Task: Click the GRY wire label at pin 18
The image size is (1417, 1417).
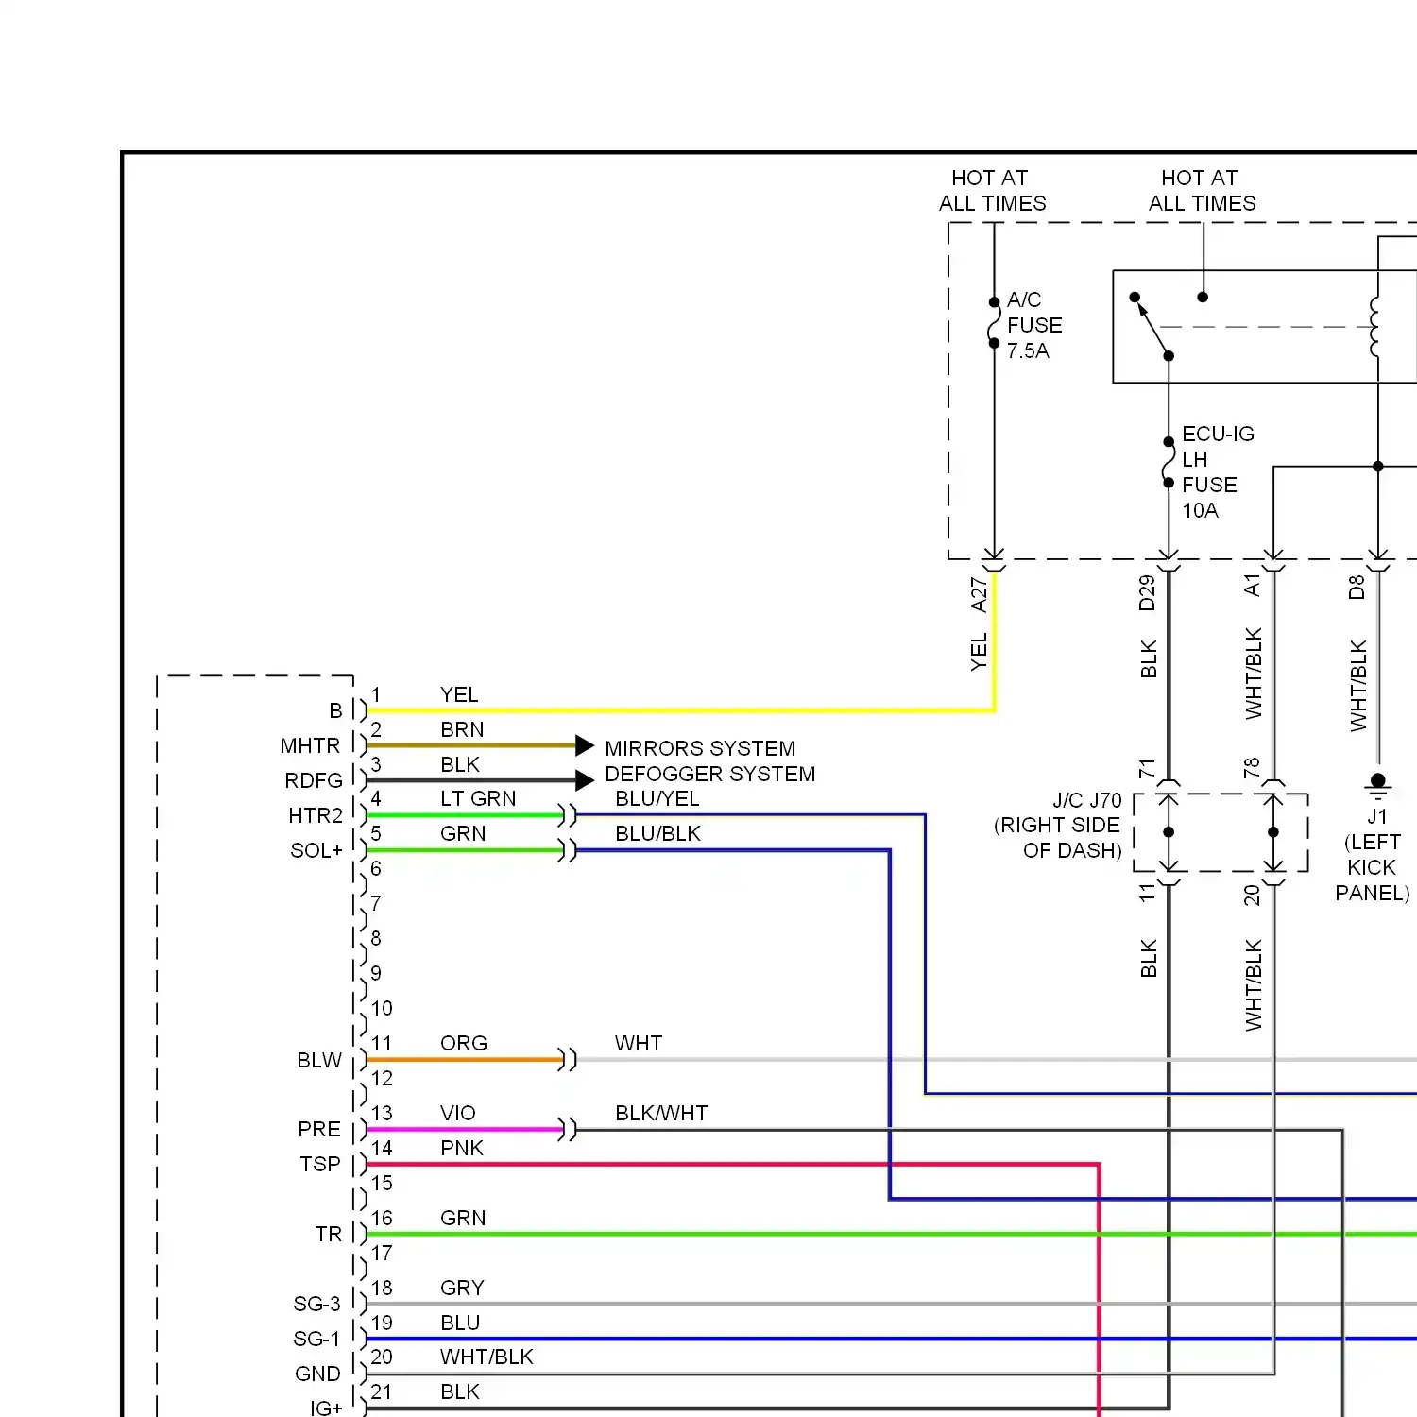Action: 462,1288
